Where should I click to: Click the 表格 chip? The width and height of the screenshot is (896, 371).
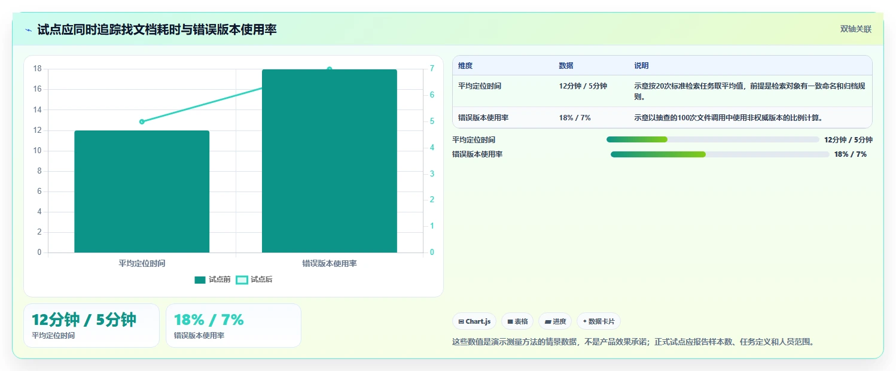pos(517,321)
